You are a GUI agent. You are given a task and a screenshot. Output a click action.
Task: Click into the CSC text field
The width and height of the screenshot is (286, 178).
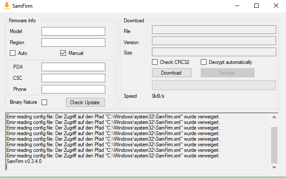pyautogui.click(x=73, y=78)
